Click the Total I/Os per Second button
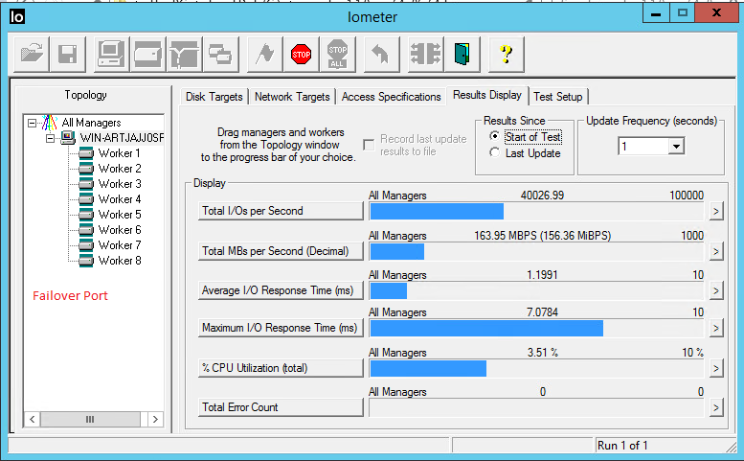The width and height of the screenshot is (744, 461). tap(281, 211)
